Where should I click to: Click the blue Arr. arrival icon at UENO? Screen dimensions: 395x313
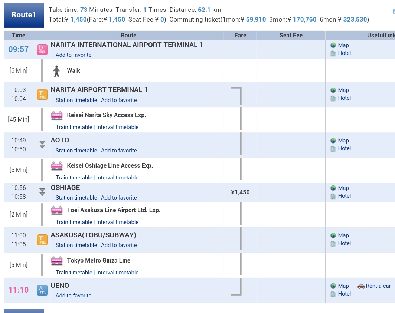[42, 290]
